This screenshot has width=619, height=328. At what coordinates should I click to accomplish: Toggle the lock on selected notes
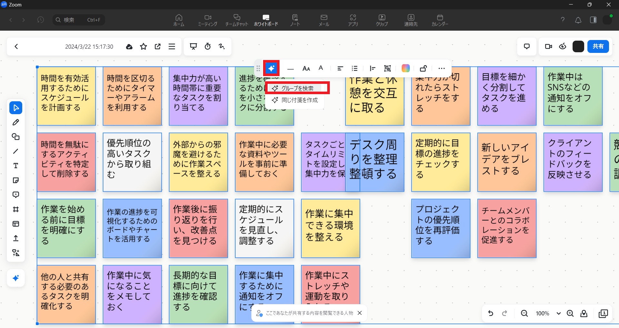423,68
